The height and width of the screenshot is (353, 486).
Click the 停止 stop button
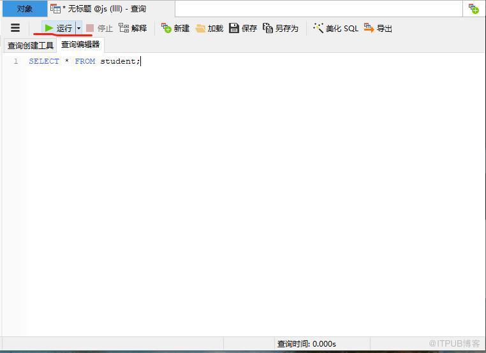pyautogui.click(x=99, y=28)
